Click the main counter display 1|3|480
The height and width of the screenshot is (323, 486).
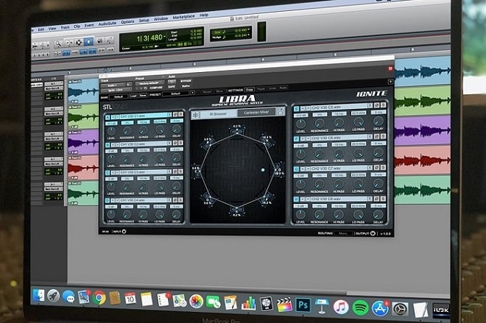(x=149, y=38)
